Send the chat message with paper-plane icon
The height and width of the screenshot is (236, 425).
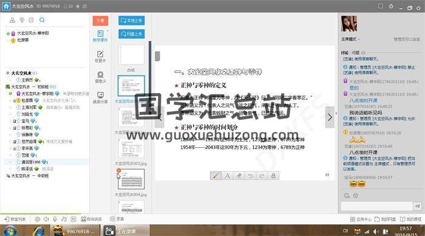tap(418, 206)
